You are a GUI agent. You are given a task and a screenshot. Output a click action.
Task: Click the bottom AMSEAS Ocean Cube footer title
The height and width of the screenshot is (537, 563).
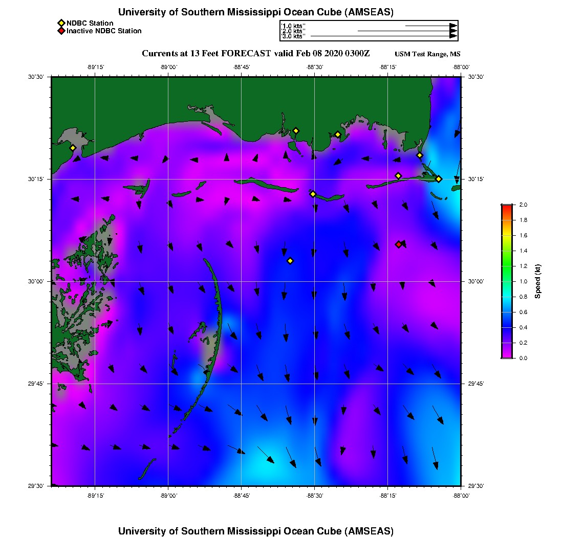coord(255,530)
